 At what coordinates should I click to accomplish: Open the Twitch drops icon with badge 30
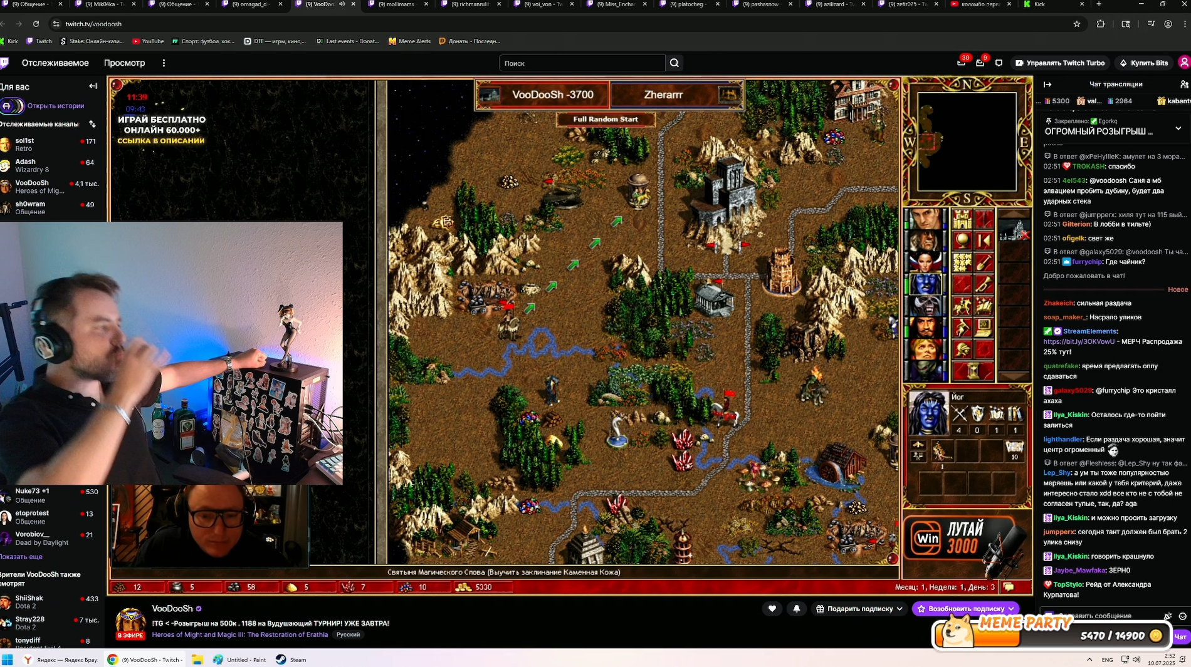pos(962,63)
